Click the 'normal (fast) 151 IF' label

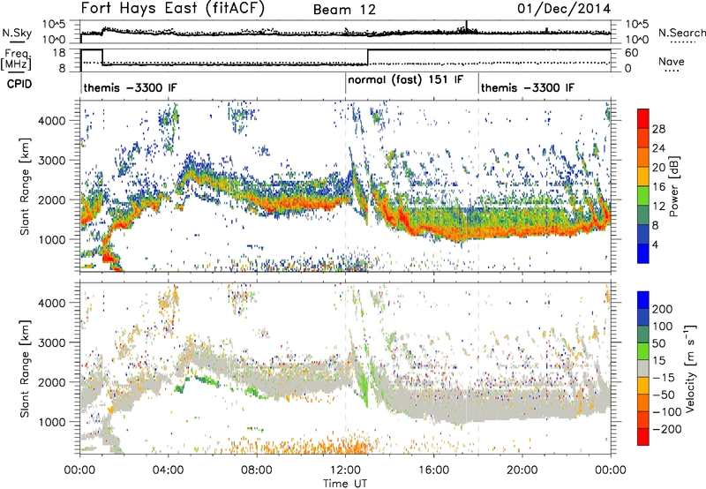405,79
